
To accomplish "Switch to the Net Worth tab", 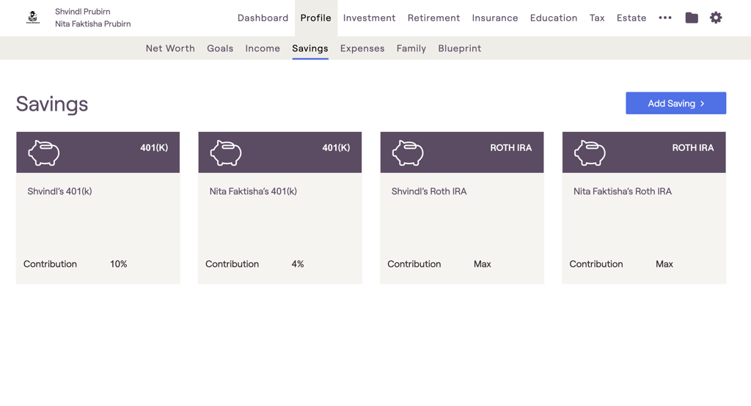I will [x=170, y=48].
